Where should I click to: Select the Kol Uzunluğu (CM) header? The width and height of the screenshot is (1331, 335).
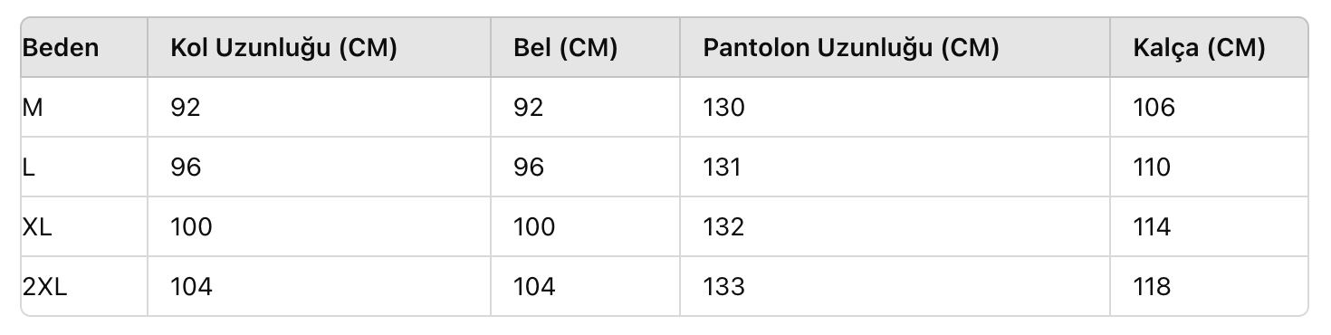284,48
